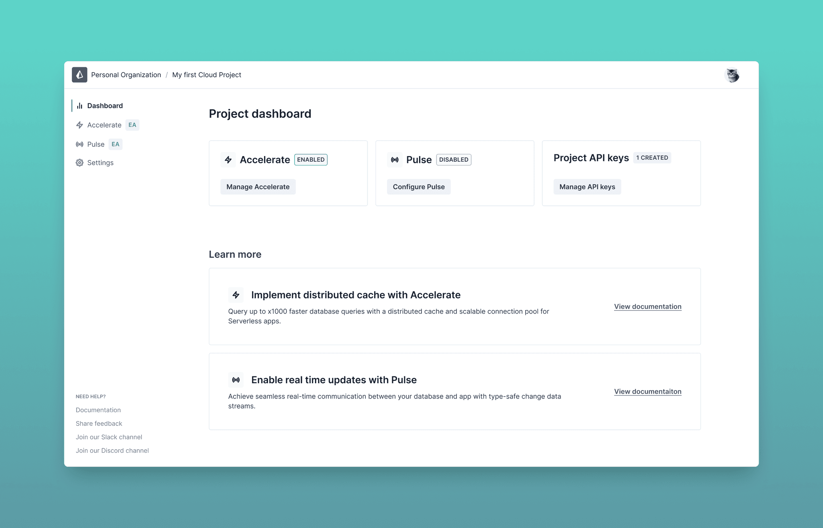Click the Prisma logo icon in header
The height and width of the screenshot is (528, 823).
(80, 75)
